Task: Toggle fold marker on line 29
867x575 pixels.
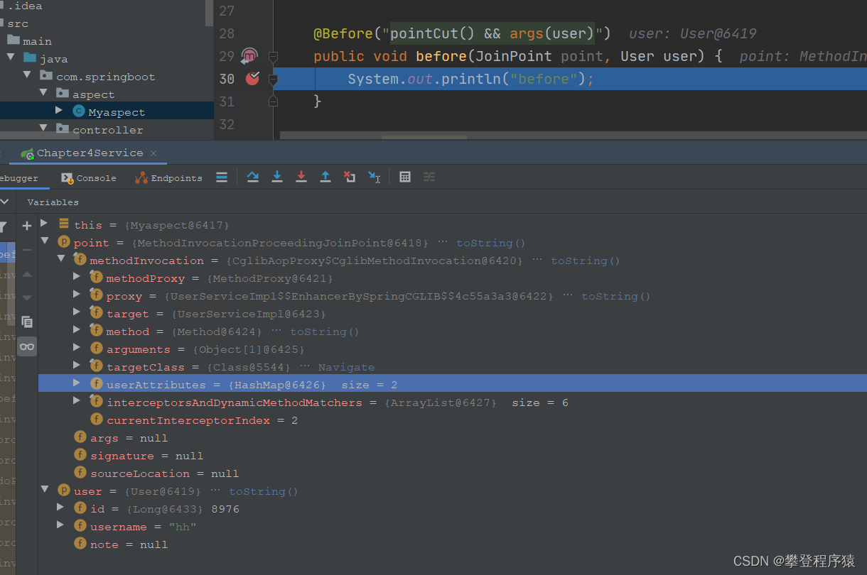Action: 273,56
